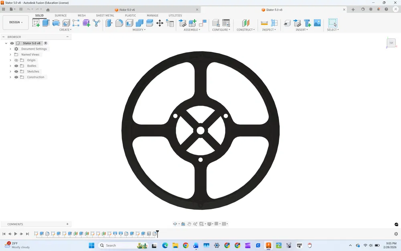Select the Fillet tool
The height and width of the screenshot is (251, 401).
pos(119,23)
